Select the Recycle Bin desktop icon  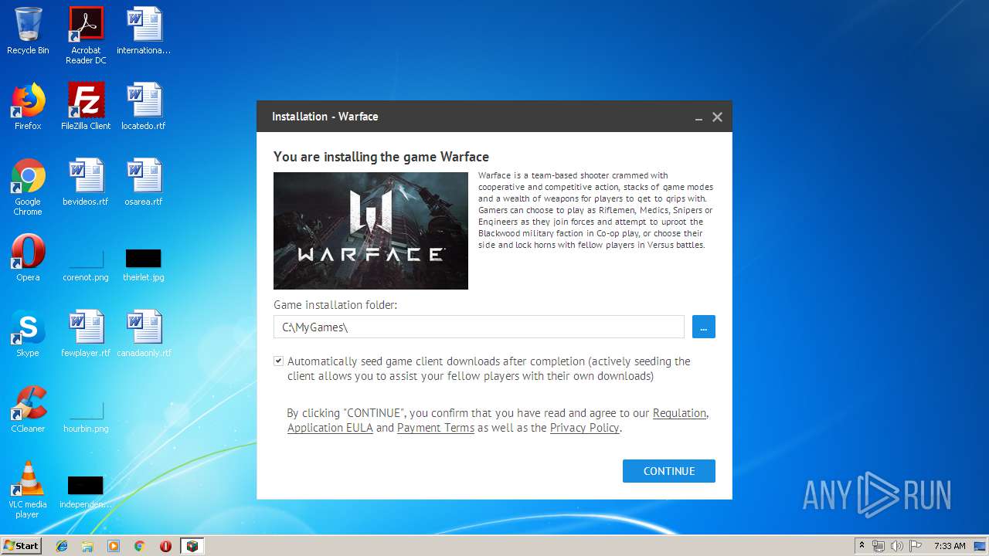tap(28, 32)
